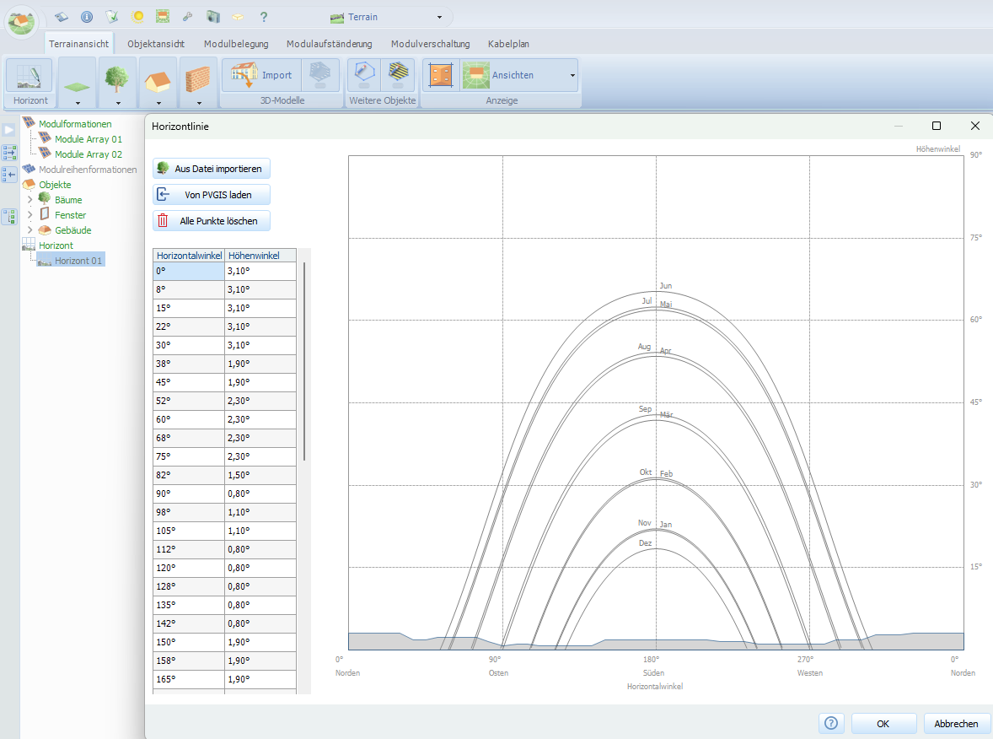Select Module Array 02 in the tree
Viewport: 993px width, 739px height.
pyautogui.click(x=88, y=154)
